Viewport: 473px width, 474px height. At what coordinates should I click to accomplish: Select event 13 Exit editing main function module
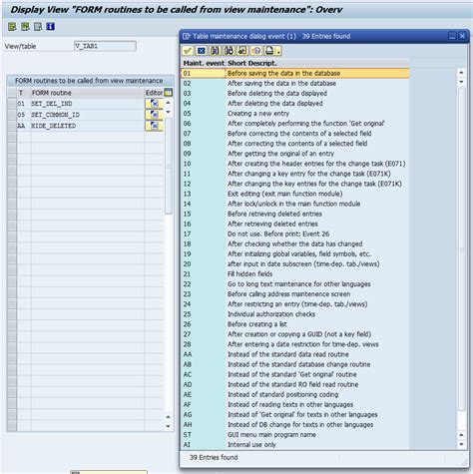[295, 194]
